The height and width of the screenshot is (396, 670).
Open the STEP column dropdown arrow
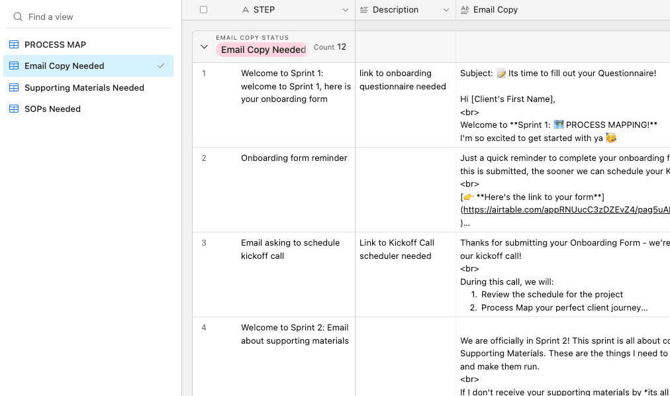click(x=345, y=10)
